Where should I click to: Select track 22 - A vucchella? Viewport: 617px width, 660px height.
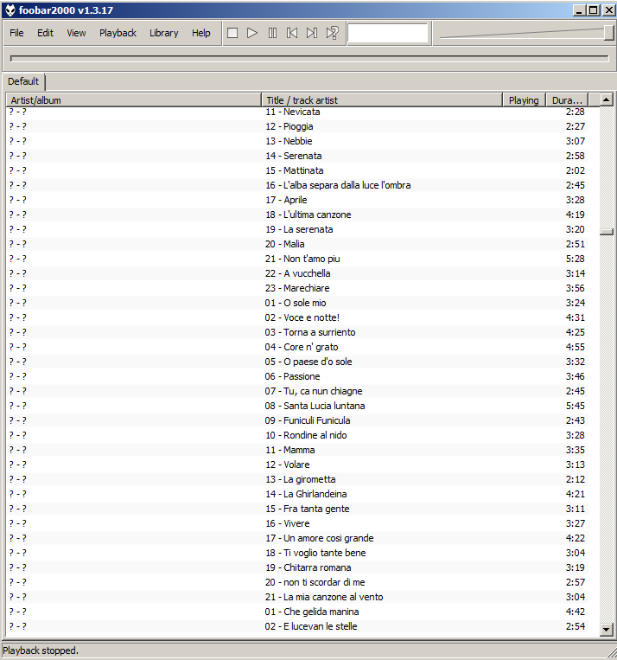(297, 273)
